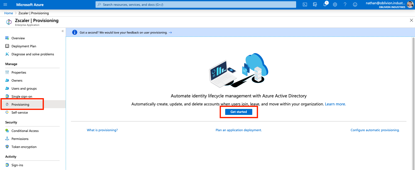Select Overview in the sidebar
The width and height of the screenshot is (415, 170).
[18, 38]
